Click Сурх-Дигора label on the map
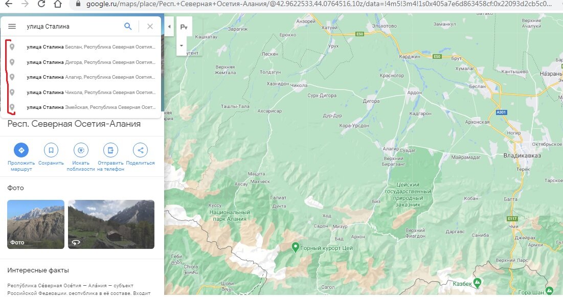The width and height of the screenshot is (563, 297). tap(322, 96)
